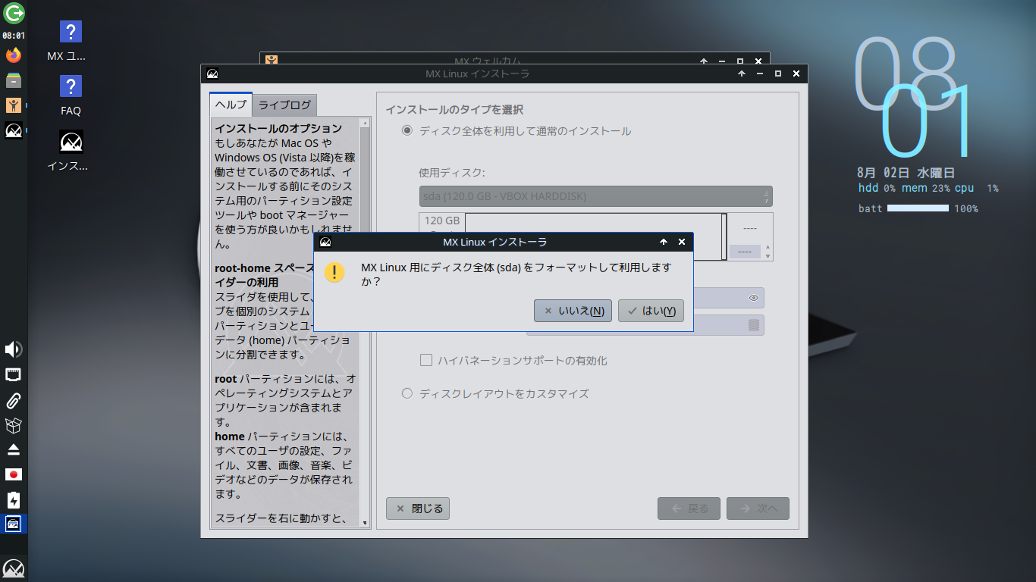Image resolution: width=1036 pixels, height=582 pixels.
Task: Click the highlighted drive icon in tray
Action: click(x=14, y=524)
